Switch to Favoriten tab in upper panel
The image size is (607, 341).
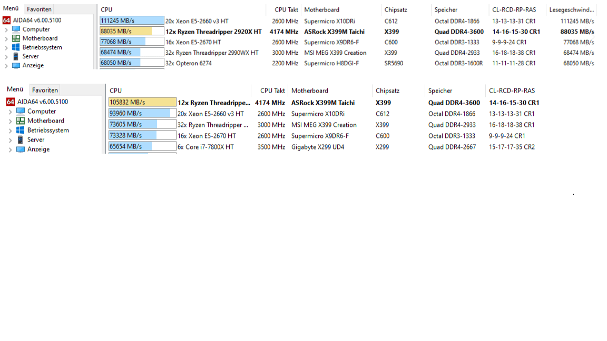point(39,9)
